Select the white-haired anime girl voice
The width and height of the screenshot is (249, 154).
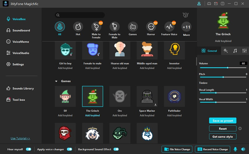(x=92, y=133)
